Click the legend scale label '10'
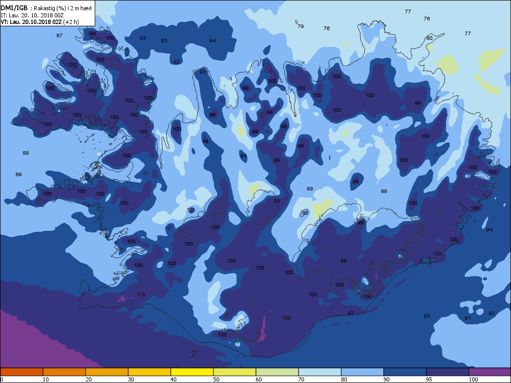 [x=45, y=379]
